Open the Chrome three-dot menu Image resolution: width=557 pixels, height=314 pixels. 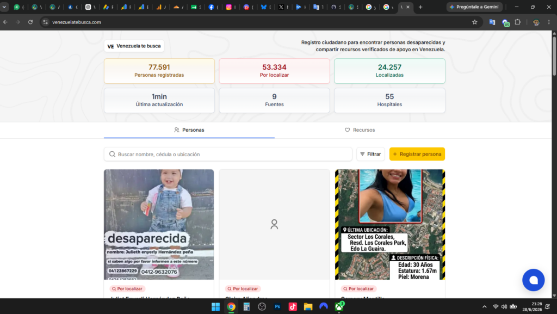click(x=549, y=22)
